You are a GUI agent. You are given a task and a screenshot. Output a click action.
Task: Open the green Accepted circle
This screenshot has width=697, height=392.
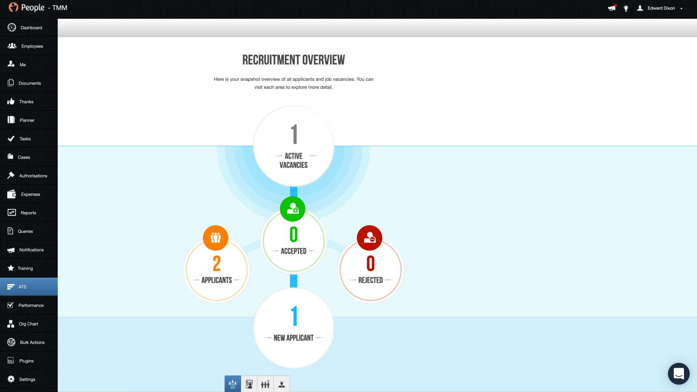point(293,241)
